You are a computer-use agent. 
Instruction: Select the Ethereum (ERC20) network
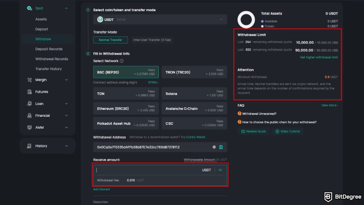tap(126, 109)
